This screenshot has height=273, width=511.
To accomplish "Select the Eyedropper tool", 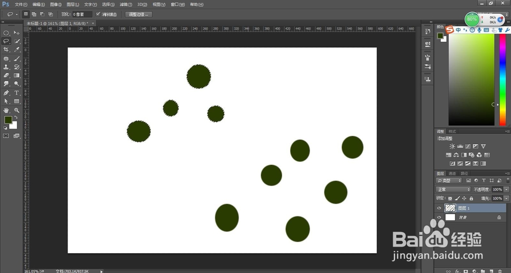I will coord(17,49).
